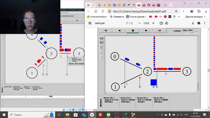Open browser downloads panel

pyautogui.click(x=206, y=11)
